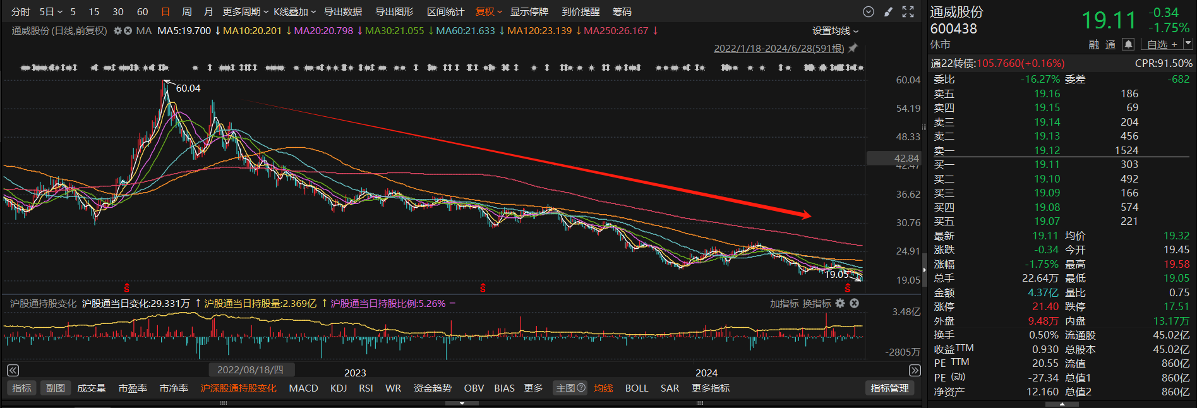
Task: Open the 设置均线 moving average dropdown
Action: pyautogui.click(x=835, y=31)
